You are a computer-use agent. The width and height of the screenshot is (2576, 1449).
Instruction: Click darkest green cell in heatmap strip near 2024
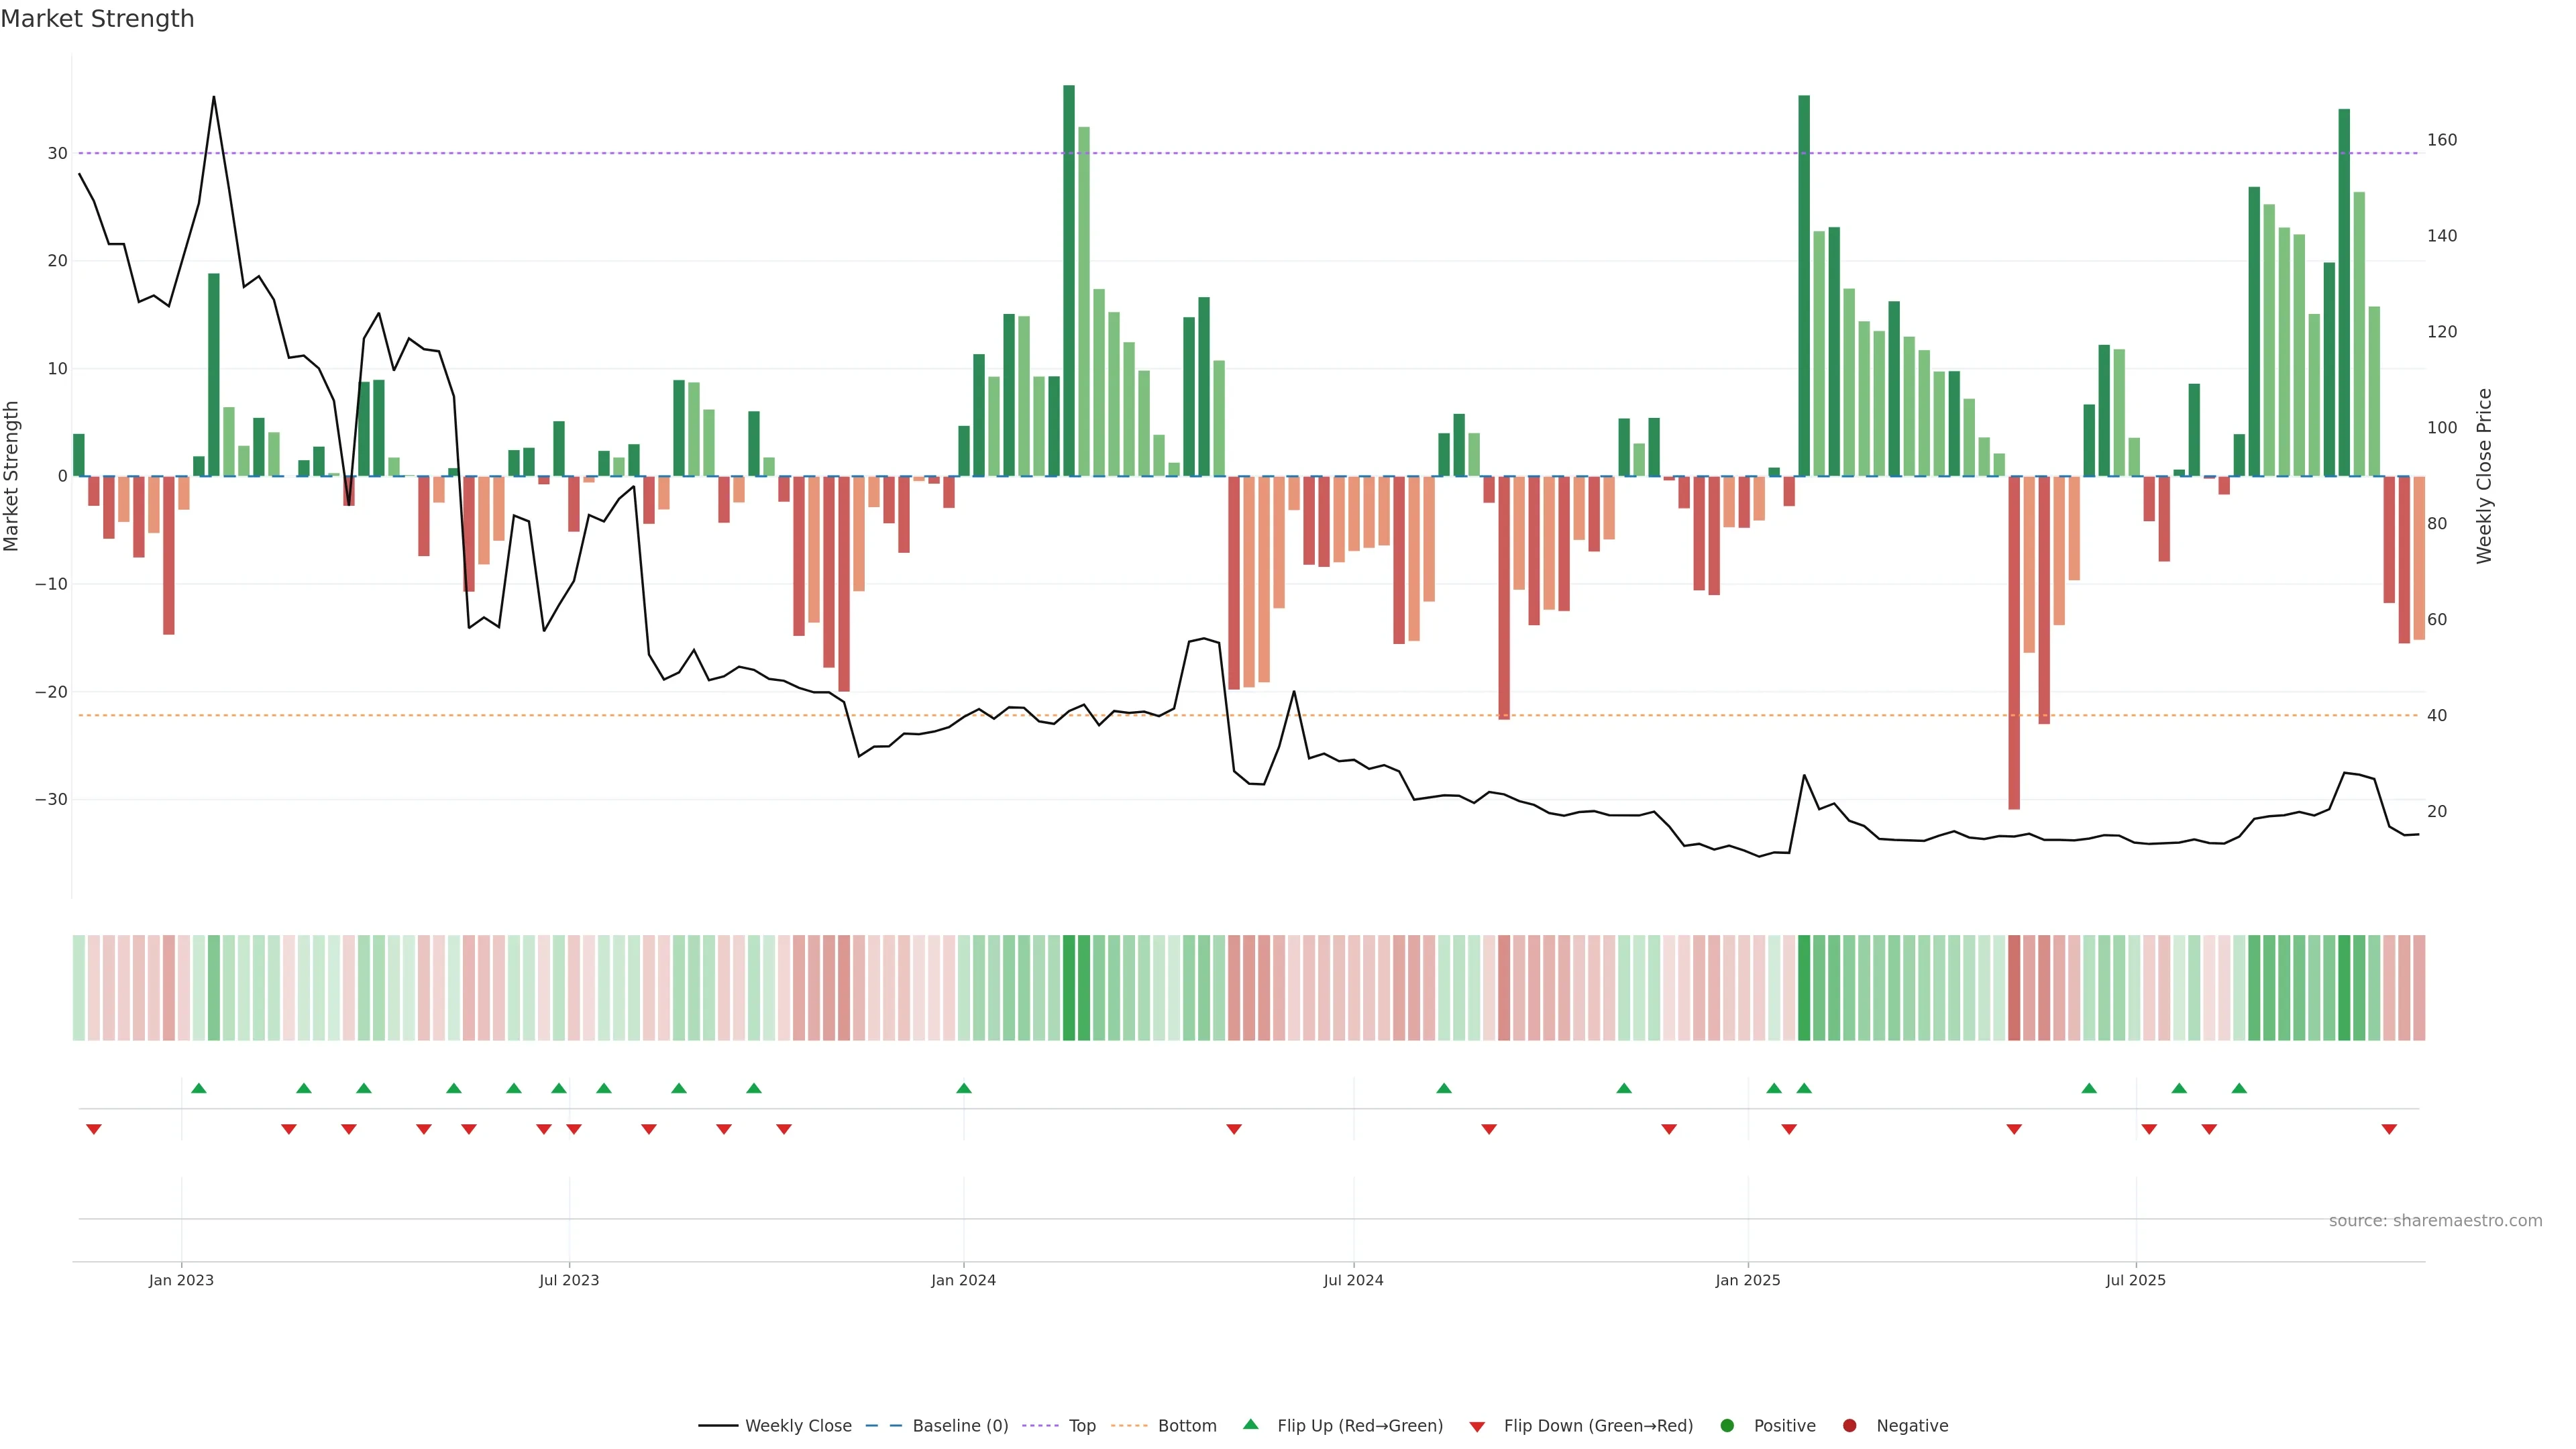[1069, 988]
